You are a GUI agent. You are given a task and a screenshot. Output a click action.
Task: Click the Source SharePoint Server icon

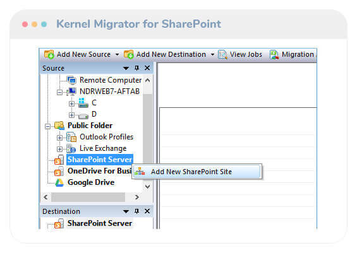(59, 160)
